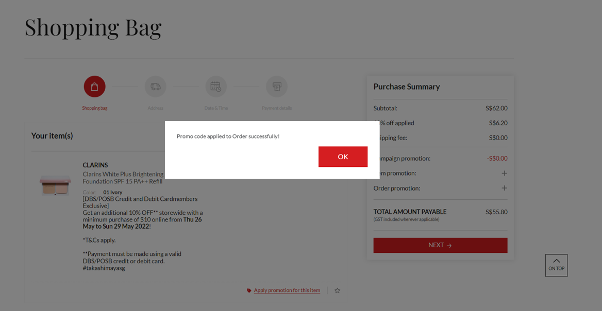Viewport: 602px width, 311px height.
Task: Expand the Item promotion plus sign
Action: tap(504, 173)
